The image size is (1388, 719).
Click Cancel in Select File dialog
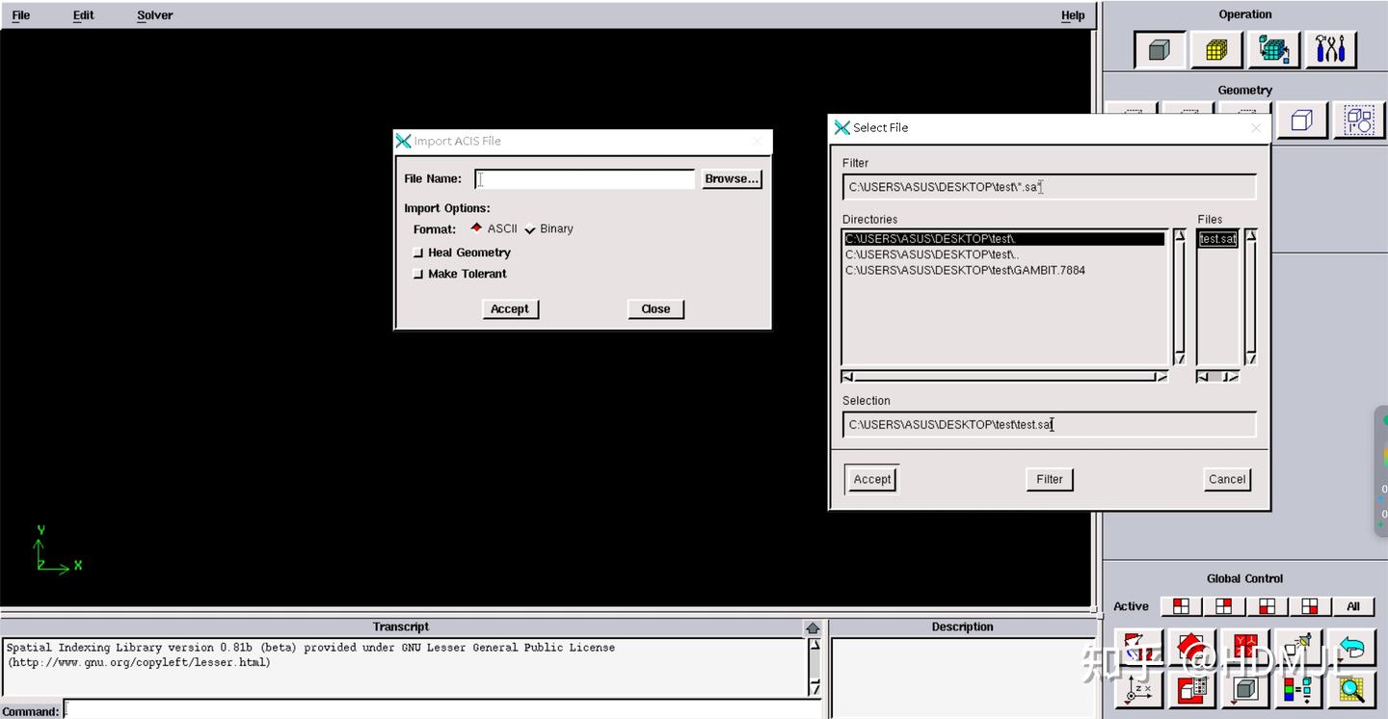coord(1227,479)
